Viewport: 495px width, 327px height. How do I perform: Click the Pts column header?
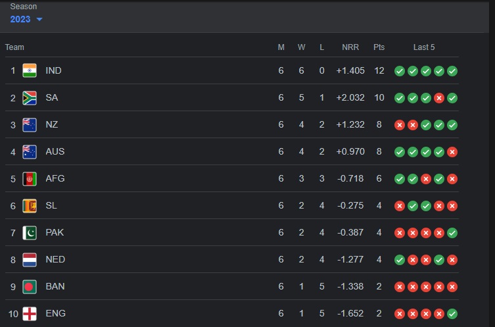tap(379, 47)
